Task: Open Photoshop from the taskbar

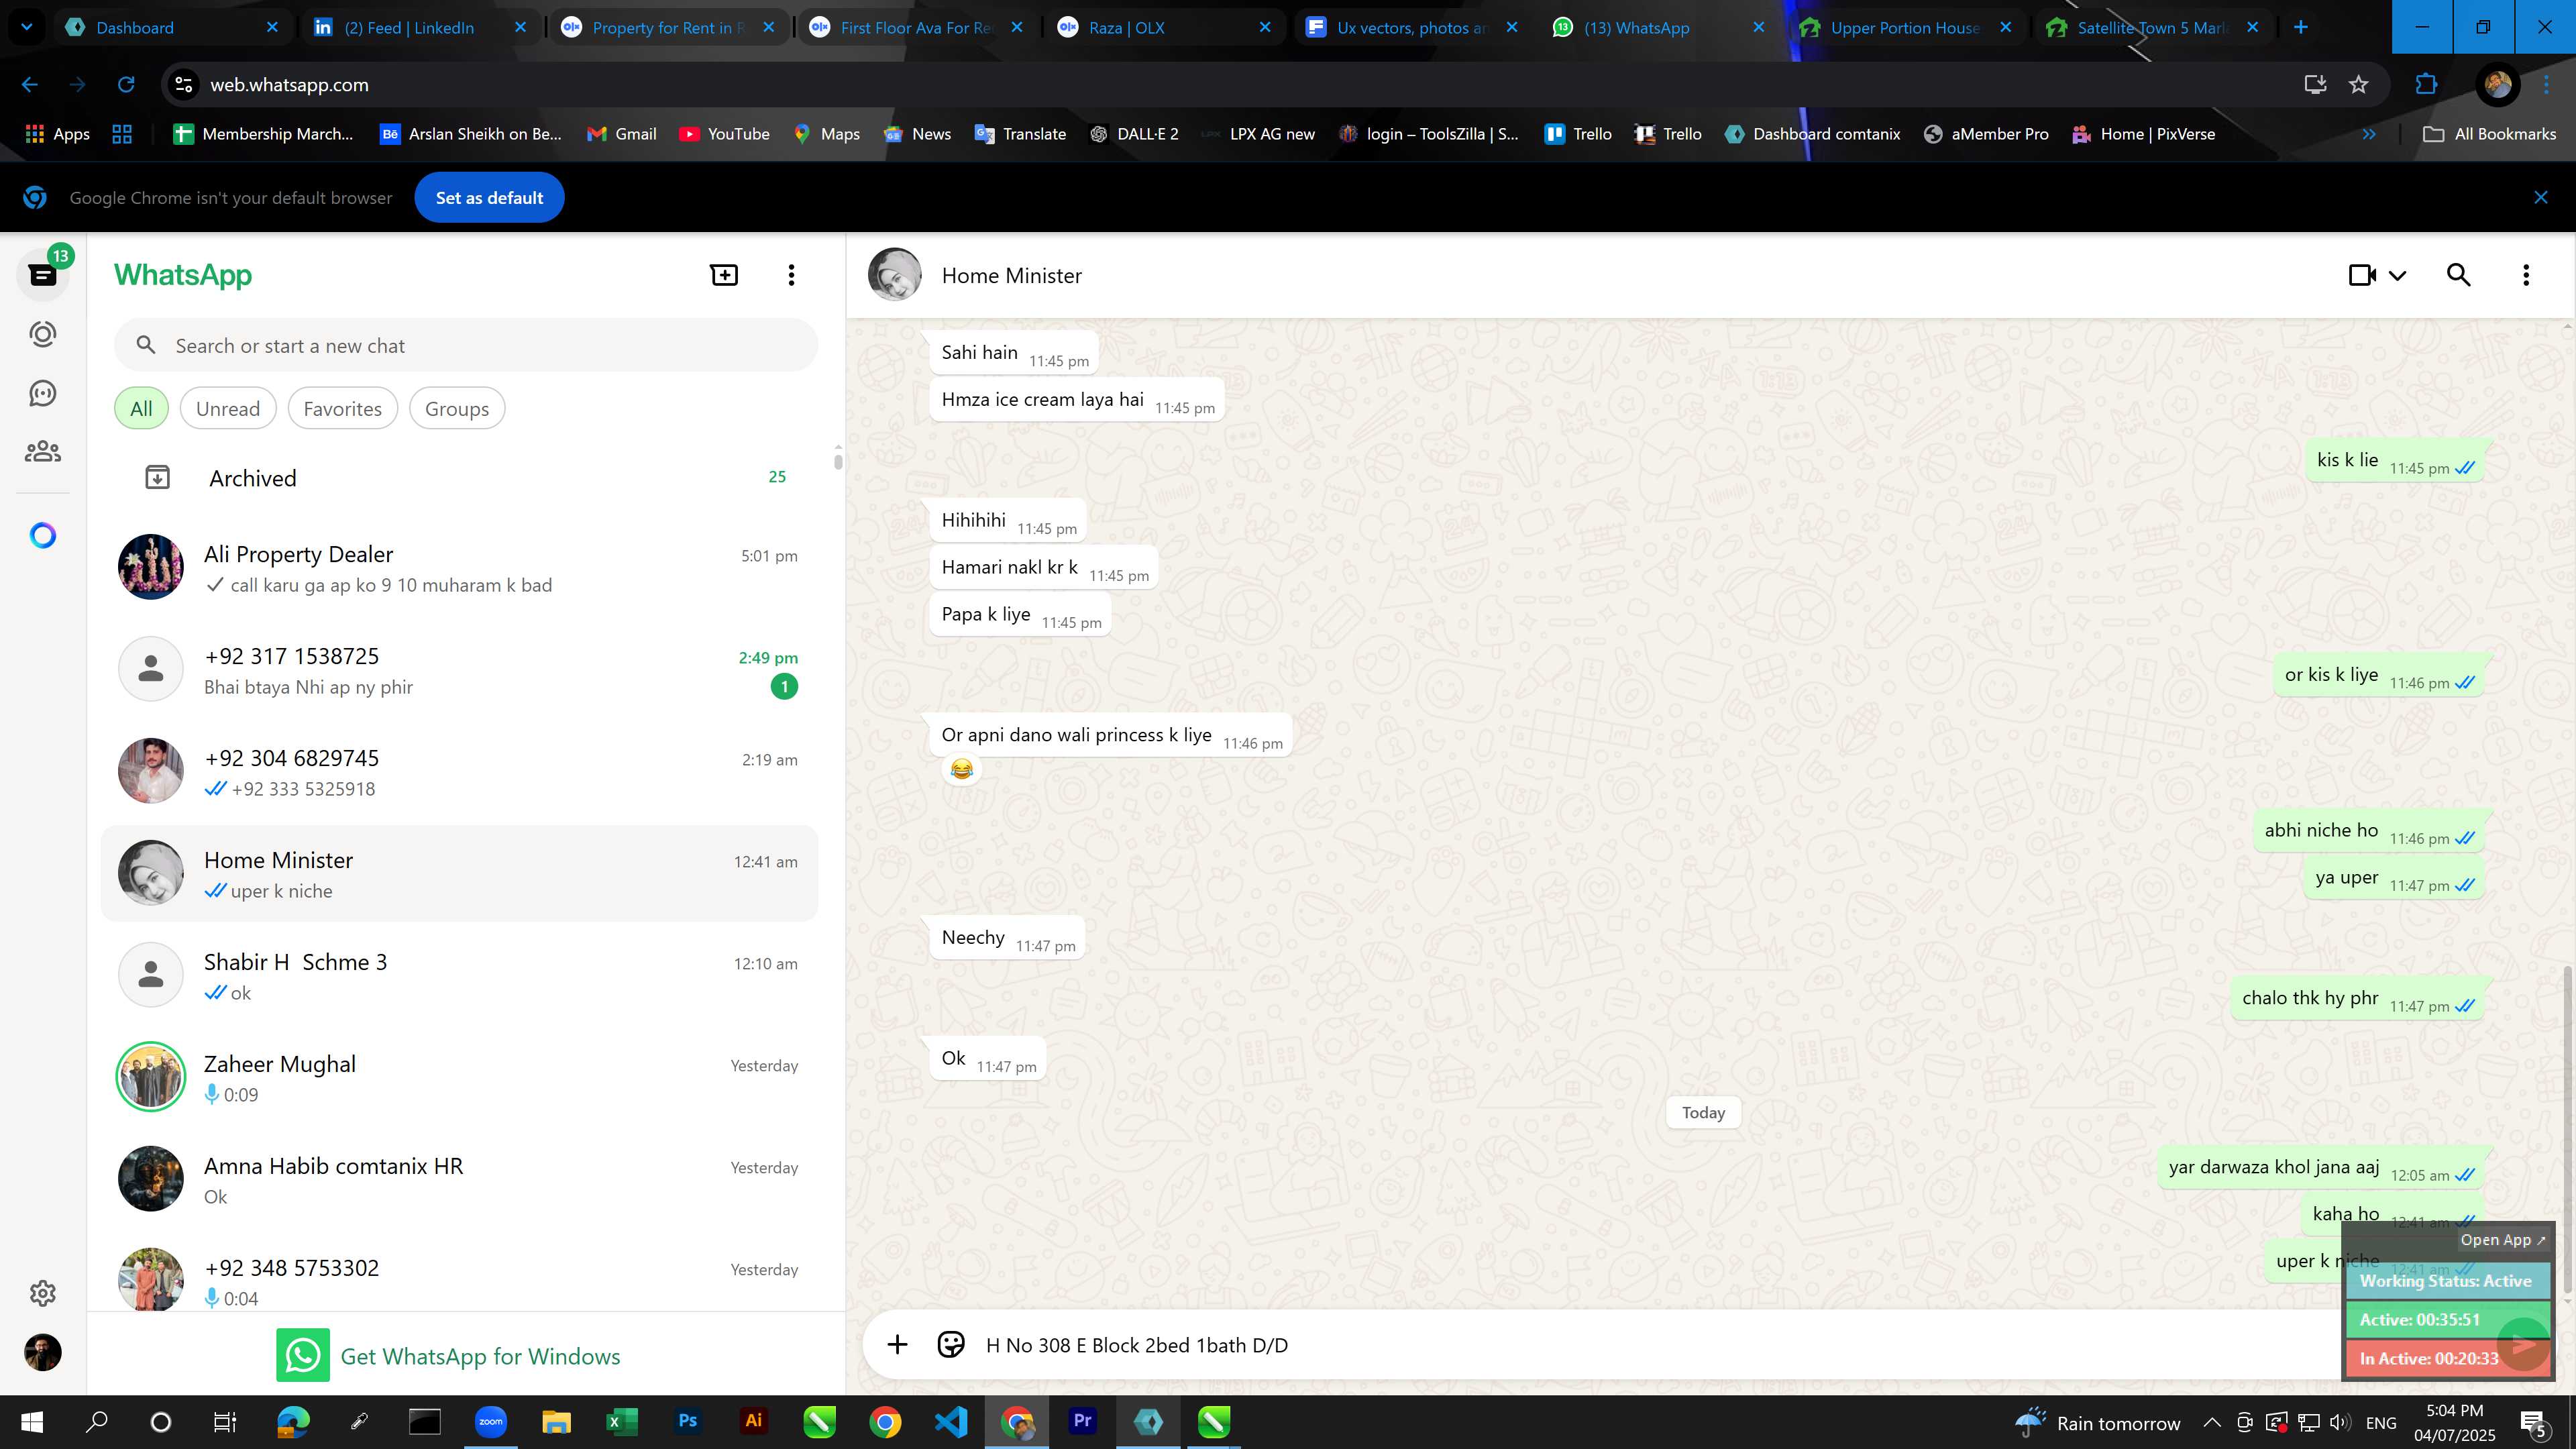Action: click(x=688, y=1421)
